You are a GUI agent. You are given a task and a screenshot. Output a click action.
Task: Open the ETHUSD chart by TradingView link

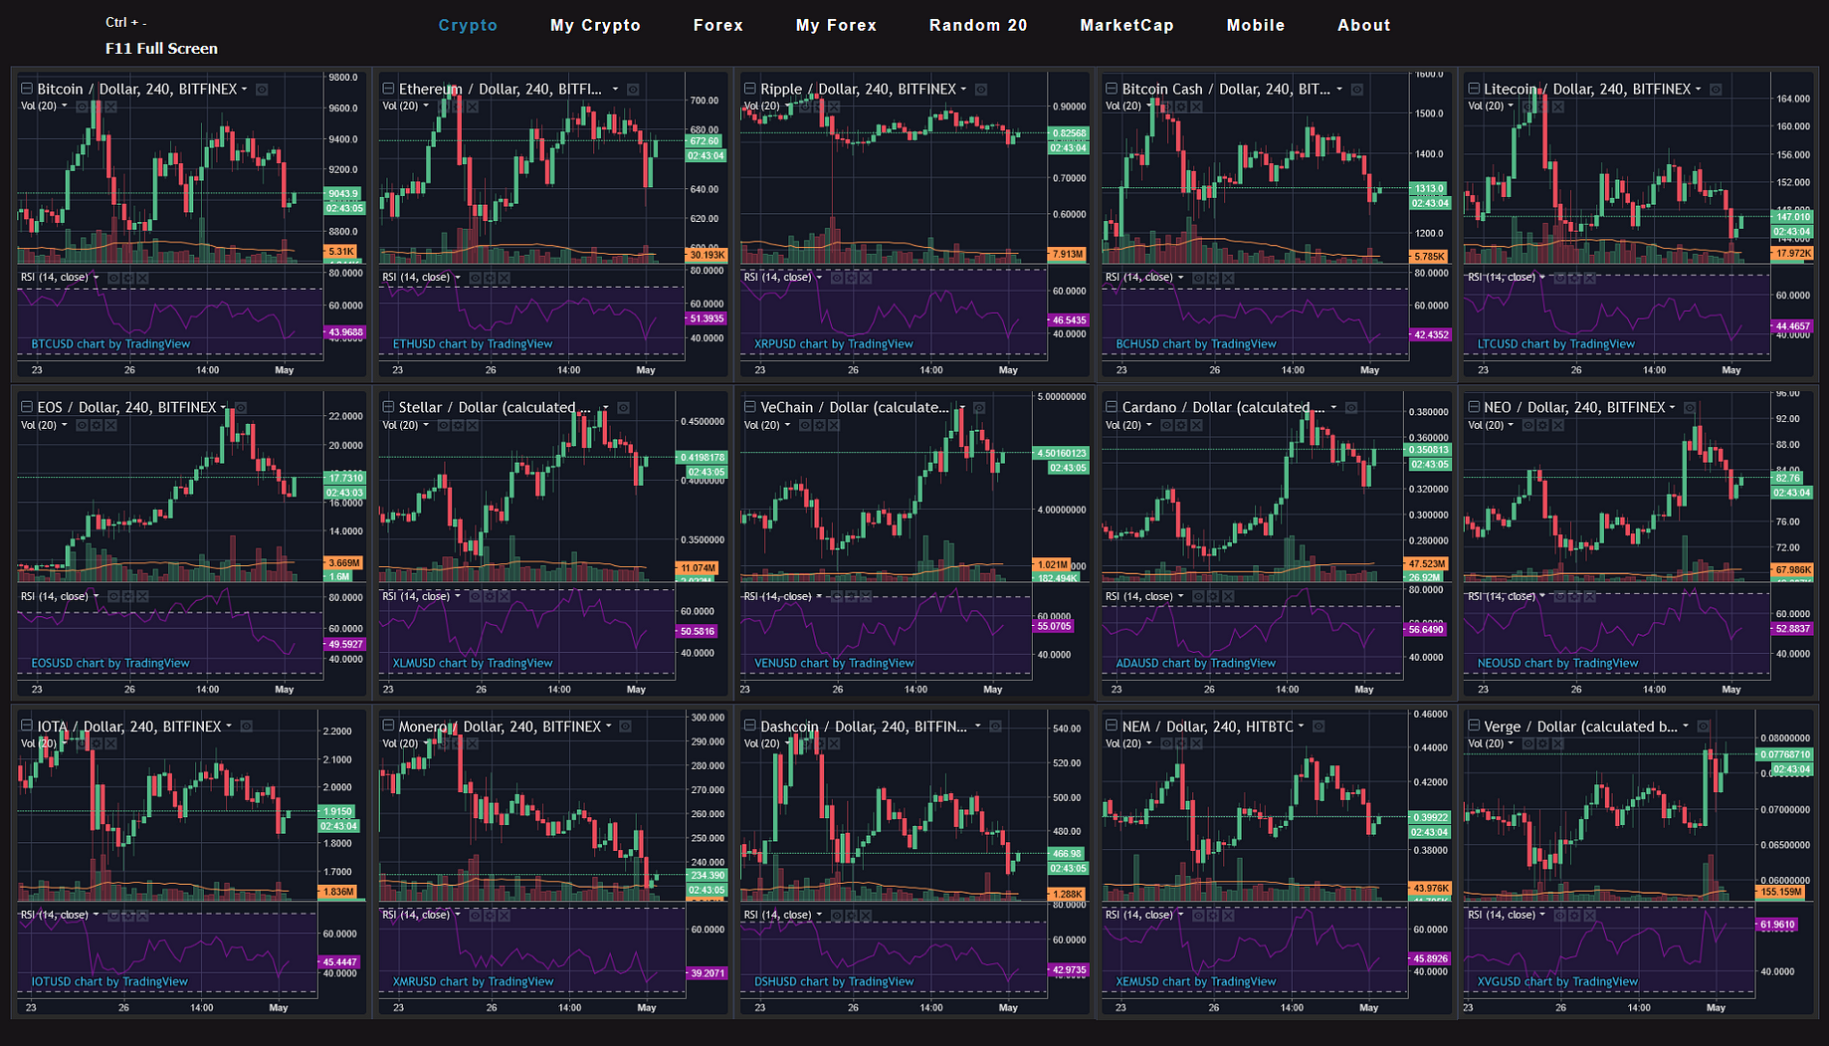[x=473, y=344]
